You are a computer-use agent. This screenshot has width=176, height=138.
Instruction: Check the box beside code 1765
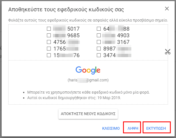[49, 49]
